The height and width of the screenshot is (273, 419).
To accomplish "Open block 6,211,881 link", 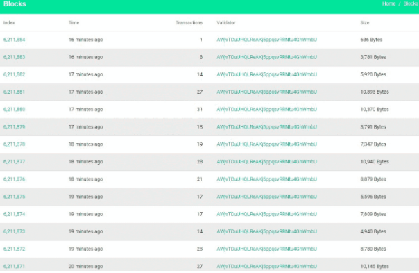I will tap(14, 92).
